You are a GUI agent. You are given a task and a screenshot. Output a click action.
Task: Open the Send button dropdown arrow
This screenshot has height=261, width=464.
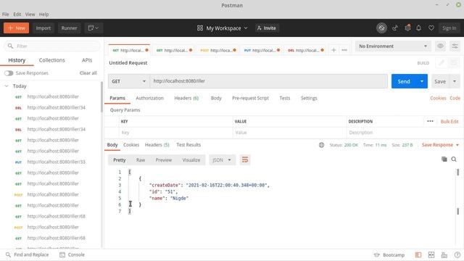coord(422,81)
